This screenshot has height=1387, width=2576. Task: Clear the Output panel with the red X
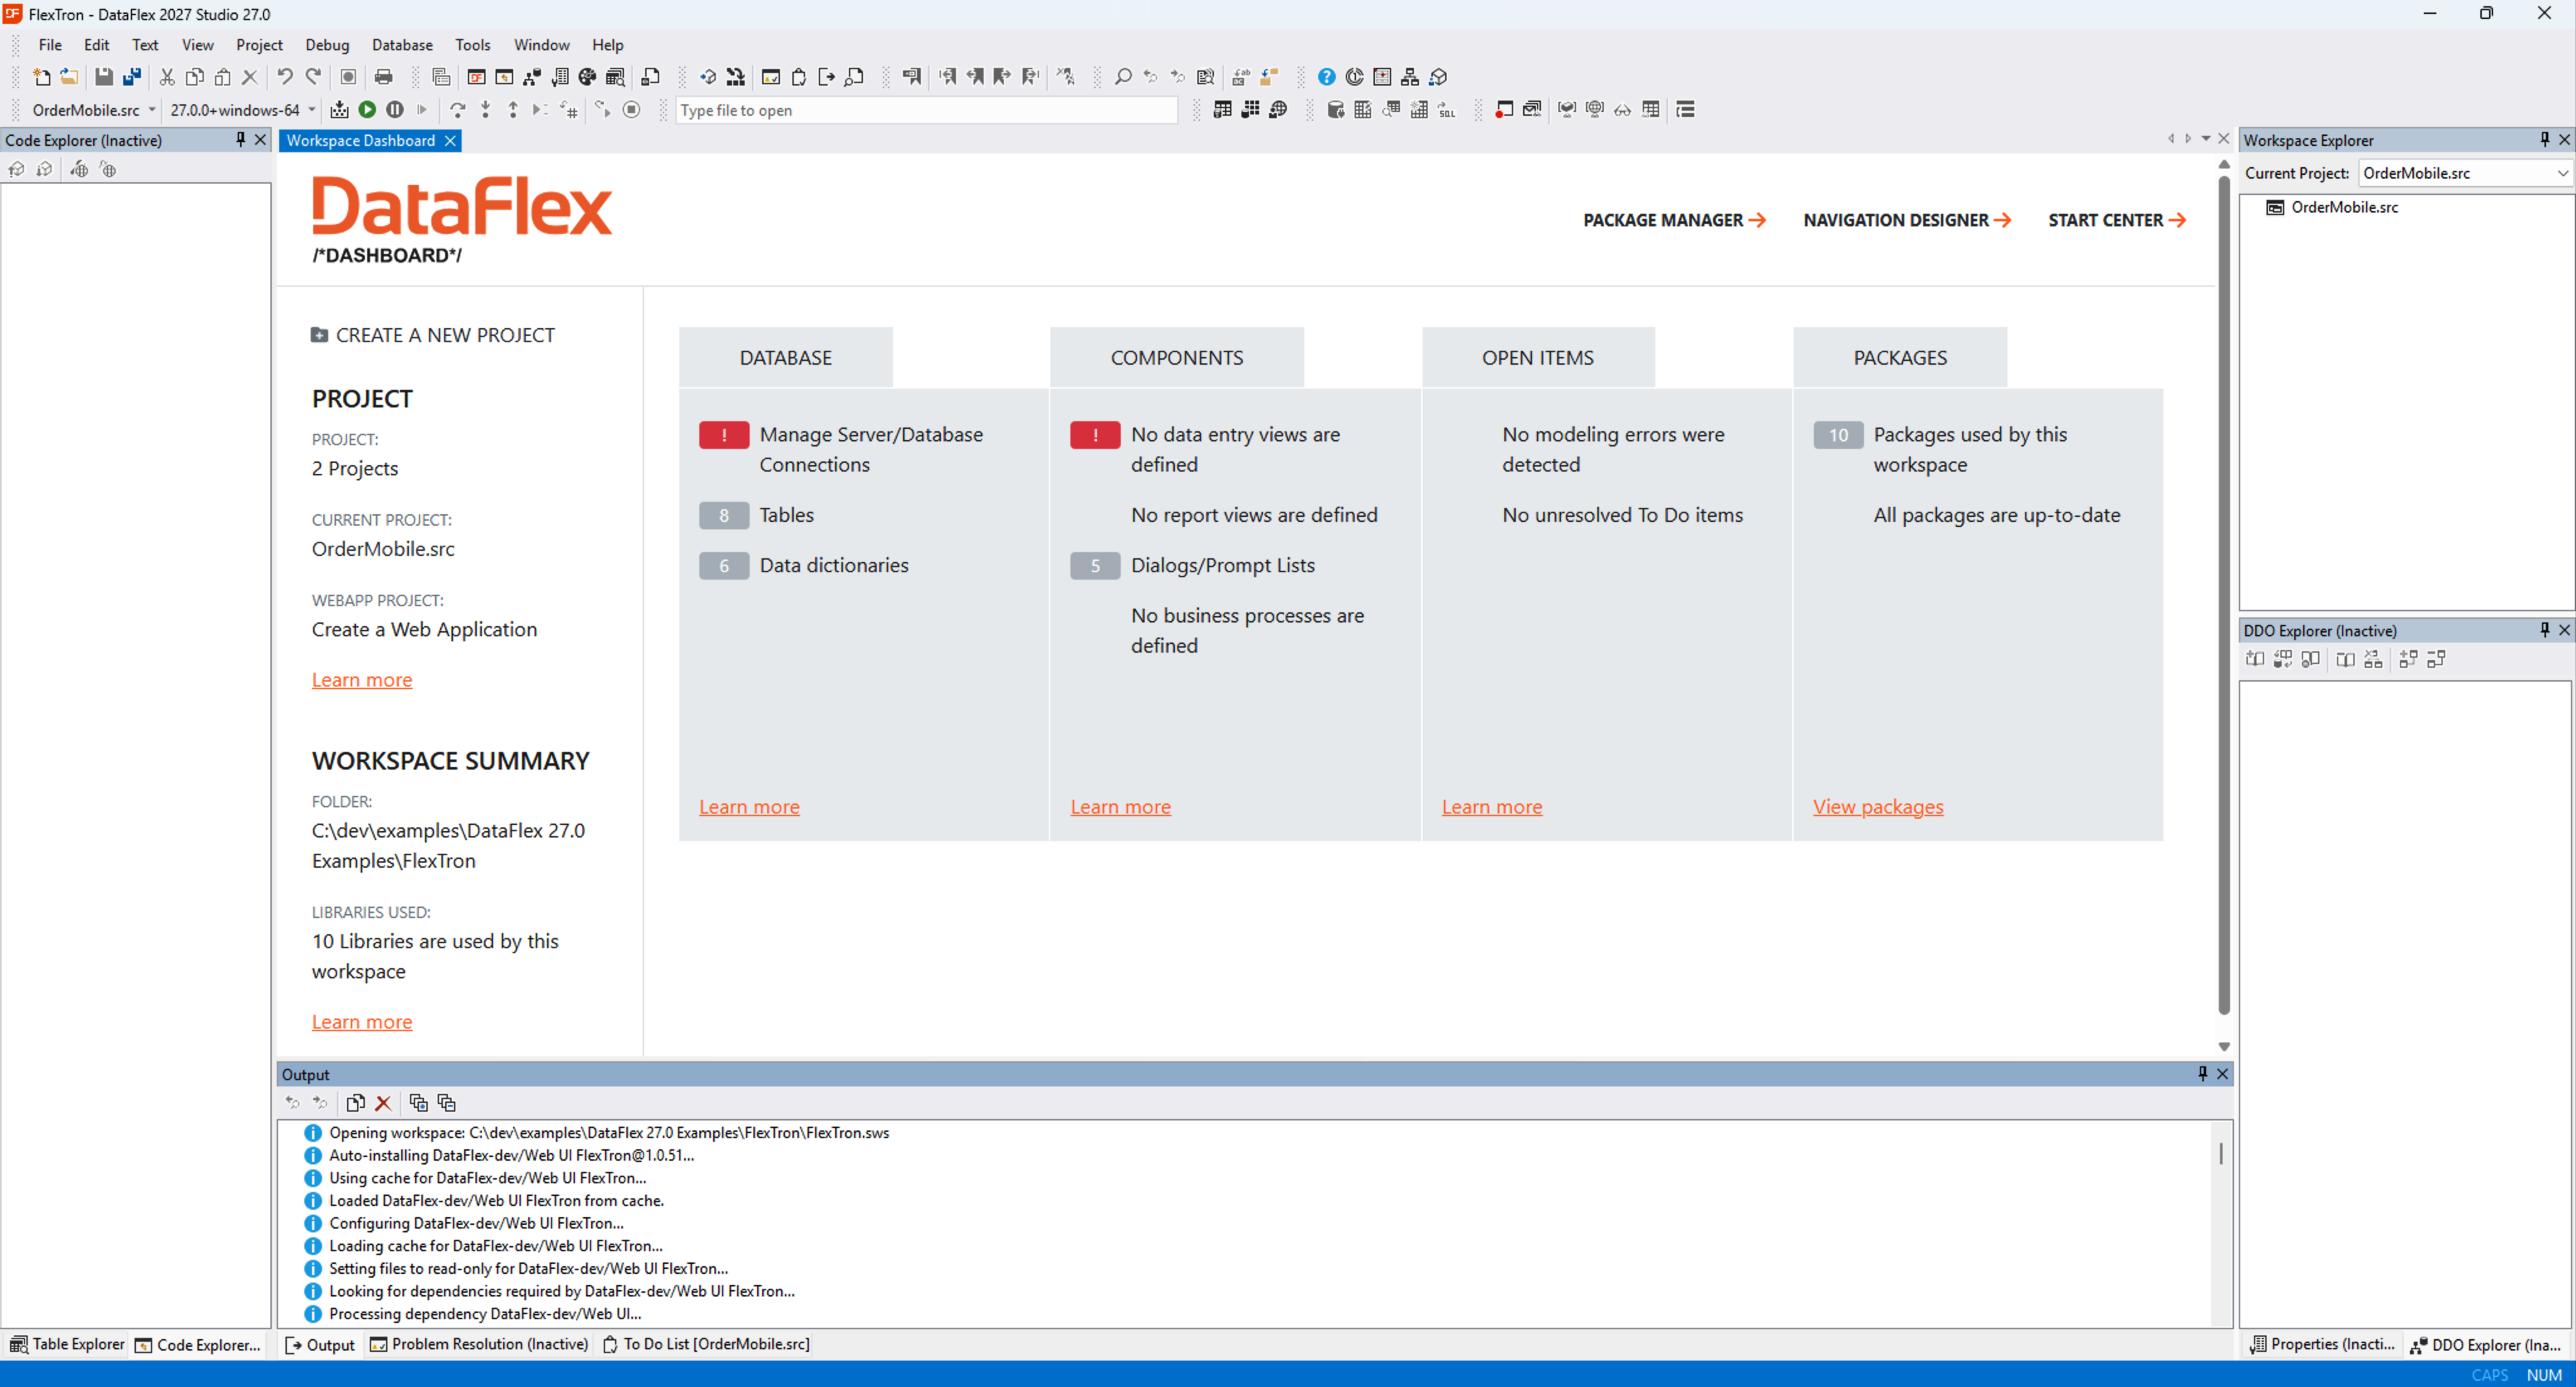coord(382,1103)
